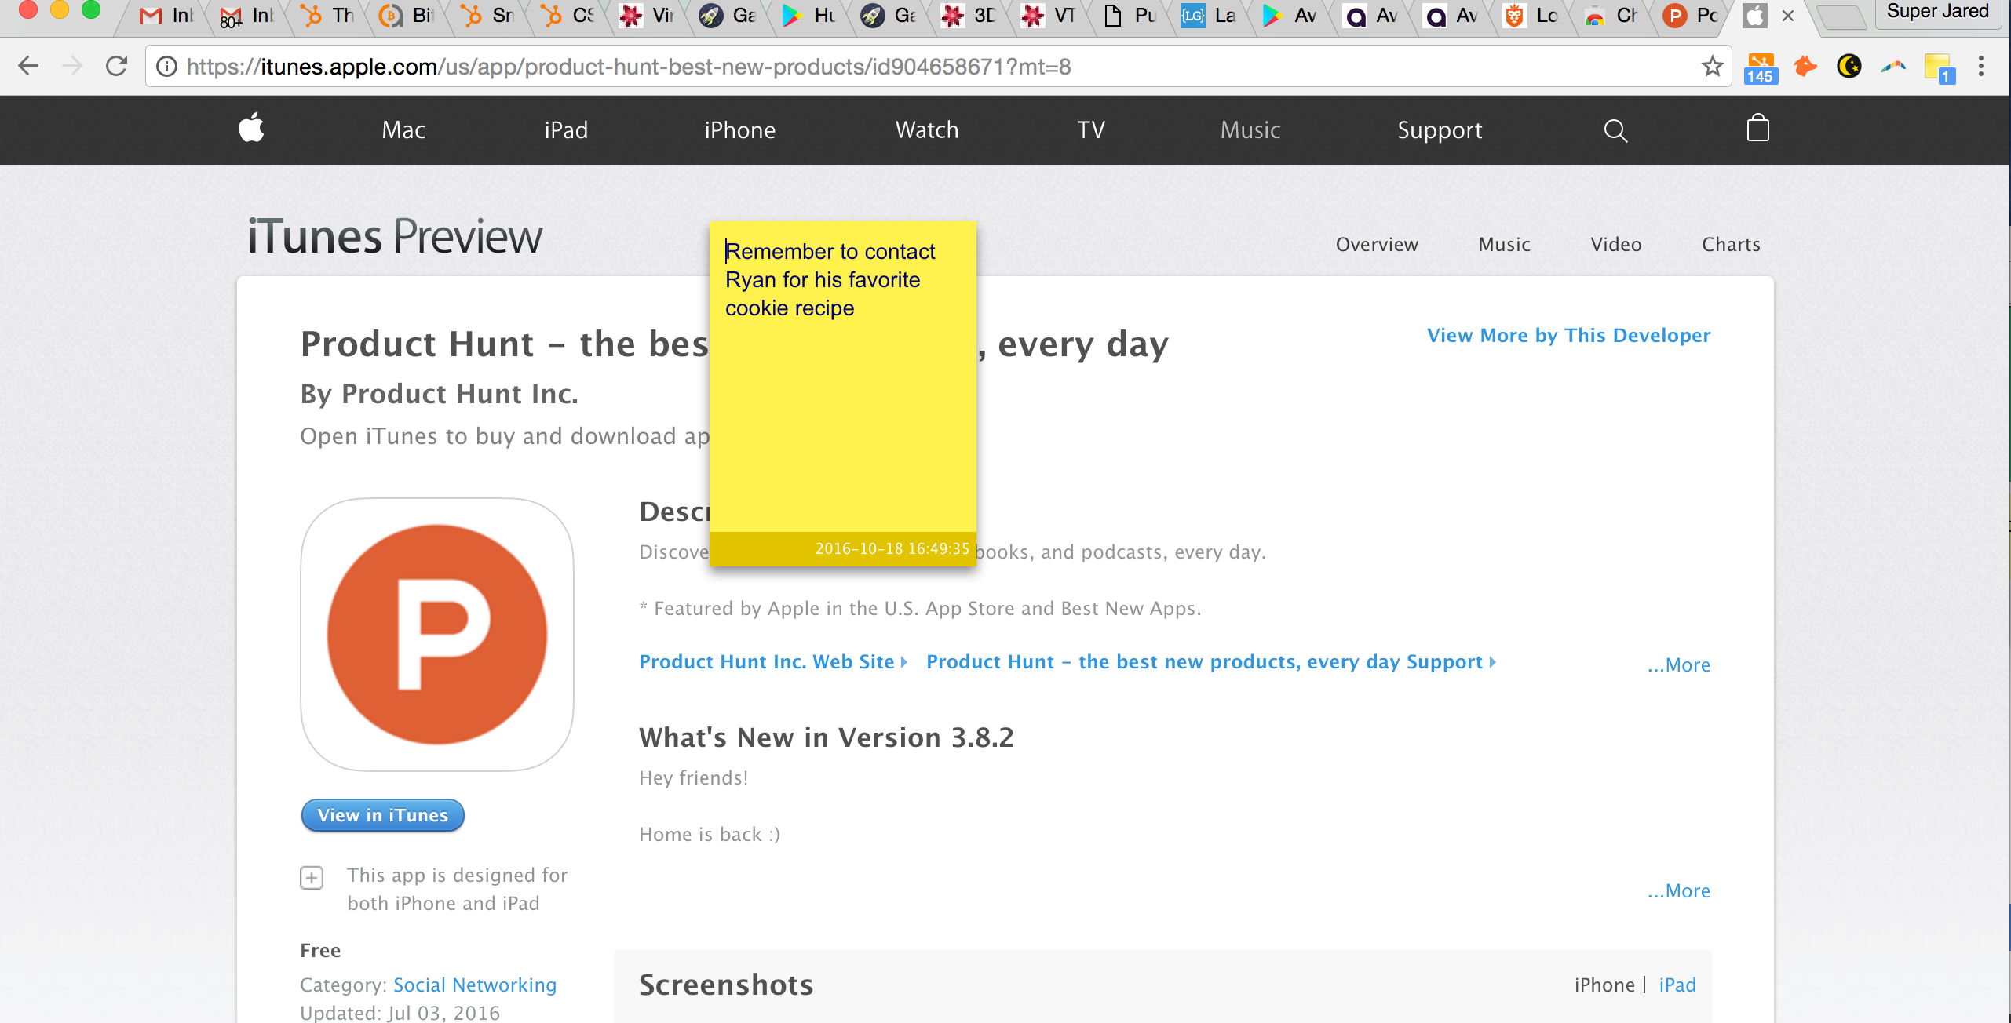Open Chrome three-dot menu

pyautogui.click(x=1981, y=67)
